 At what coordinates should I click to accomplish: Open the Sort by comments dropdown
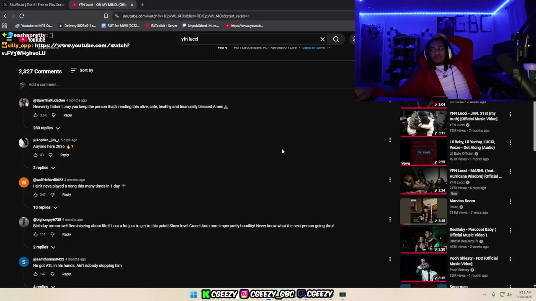coord(82,70)
